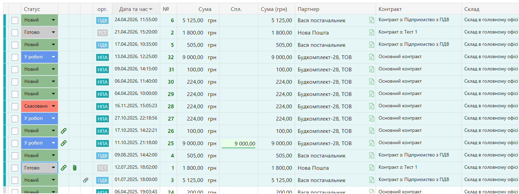
Task: Click Вася постачальник in order 4 row
Action: coord(321,156)
